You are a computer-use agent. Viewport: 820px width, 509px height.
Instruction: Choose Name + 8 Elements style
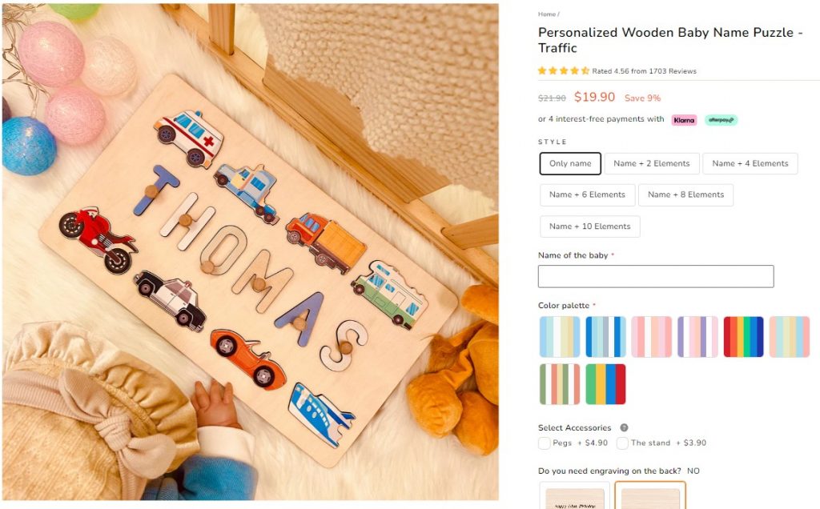pyautogui.click(x=685, y=195)
